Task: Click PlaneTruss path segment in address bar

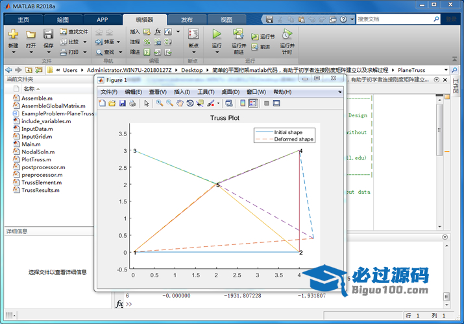Action: [411, 70]
